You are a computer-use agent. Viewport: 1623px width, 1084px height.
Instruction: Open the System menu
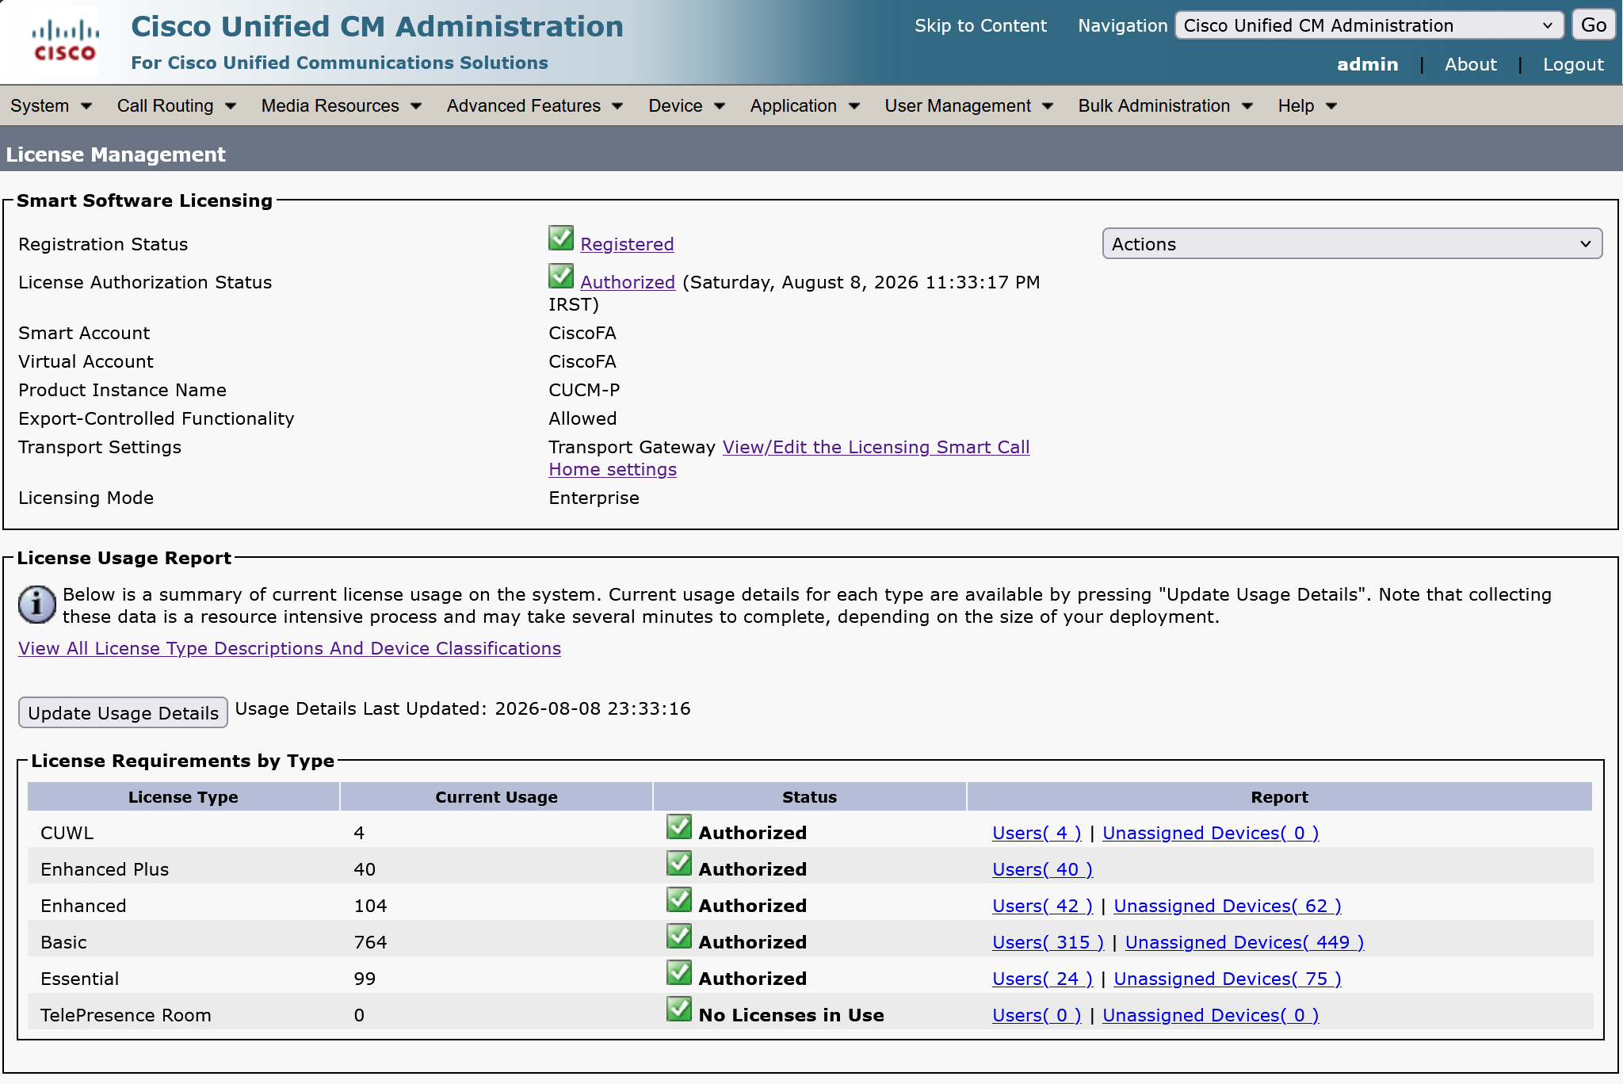click(52, 106)
